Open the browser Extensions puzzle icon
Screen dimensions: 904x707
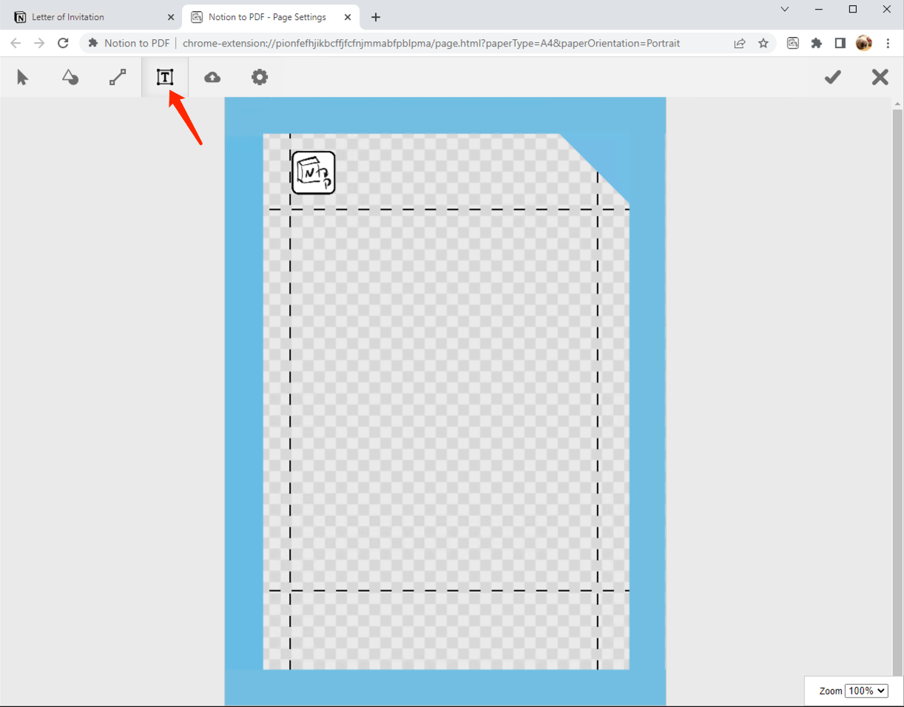tap(816, 43)
